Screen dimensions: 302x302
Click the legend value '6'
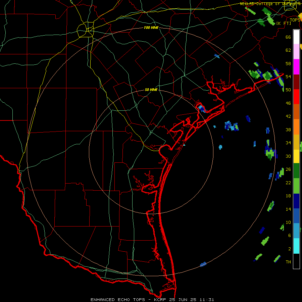coord(290,235)
